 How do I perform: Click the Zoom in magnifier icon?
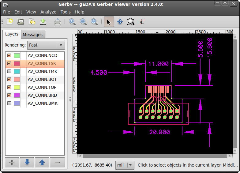pos(72,22)
